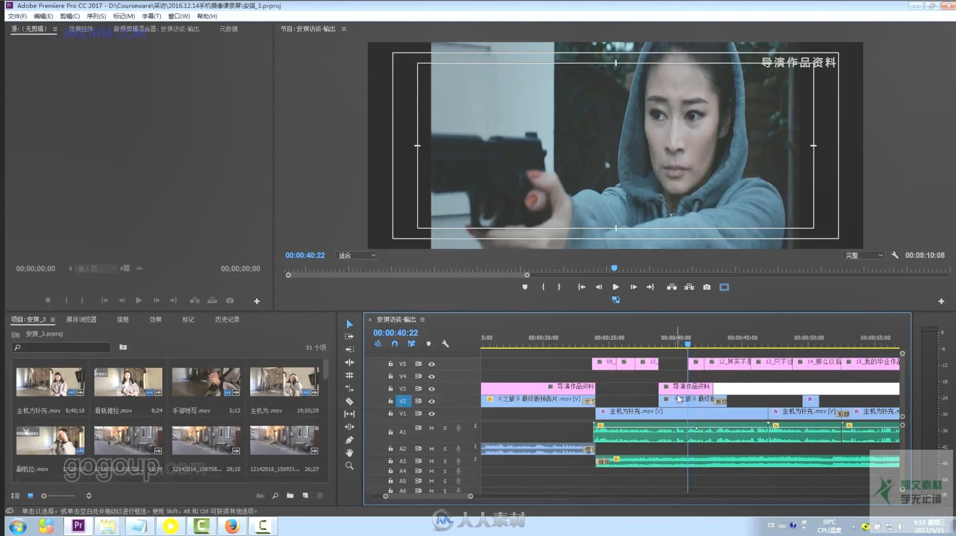The image size is (956, 536).
Task: Select the Selection tool arrow
Action: tap(349, 324)
